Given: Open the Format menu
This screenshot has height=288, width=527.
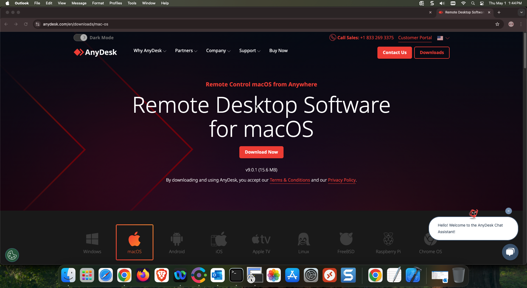Looking at the screenshot, I should 98,3.
